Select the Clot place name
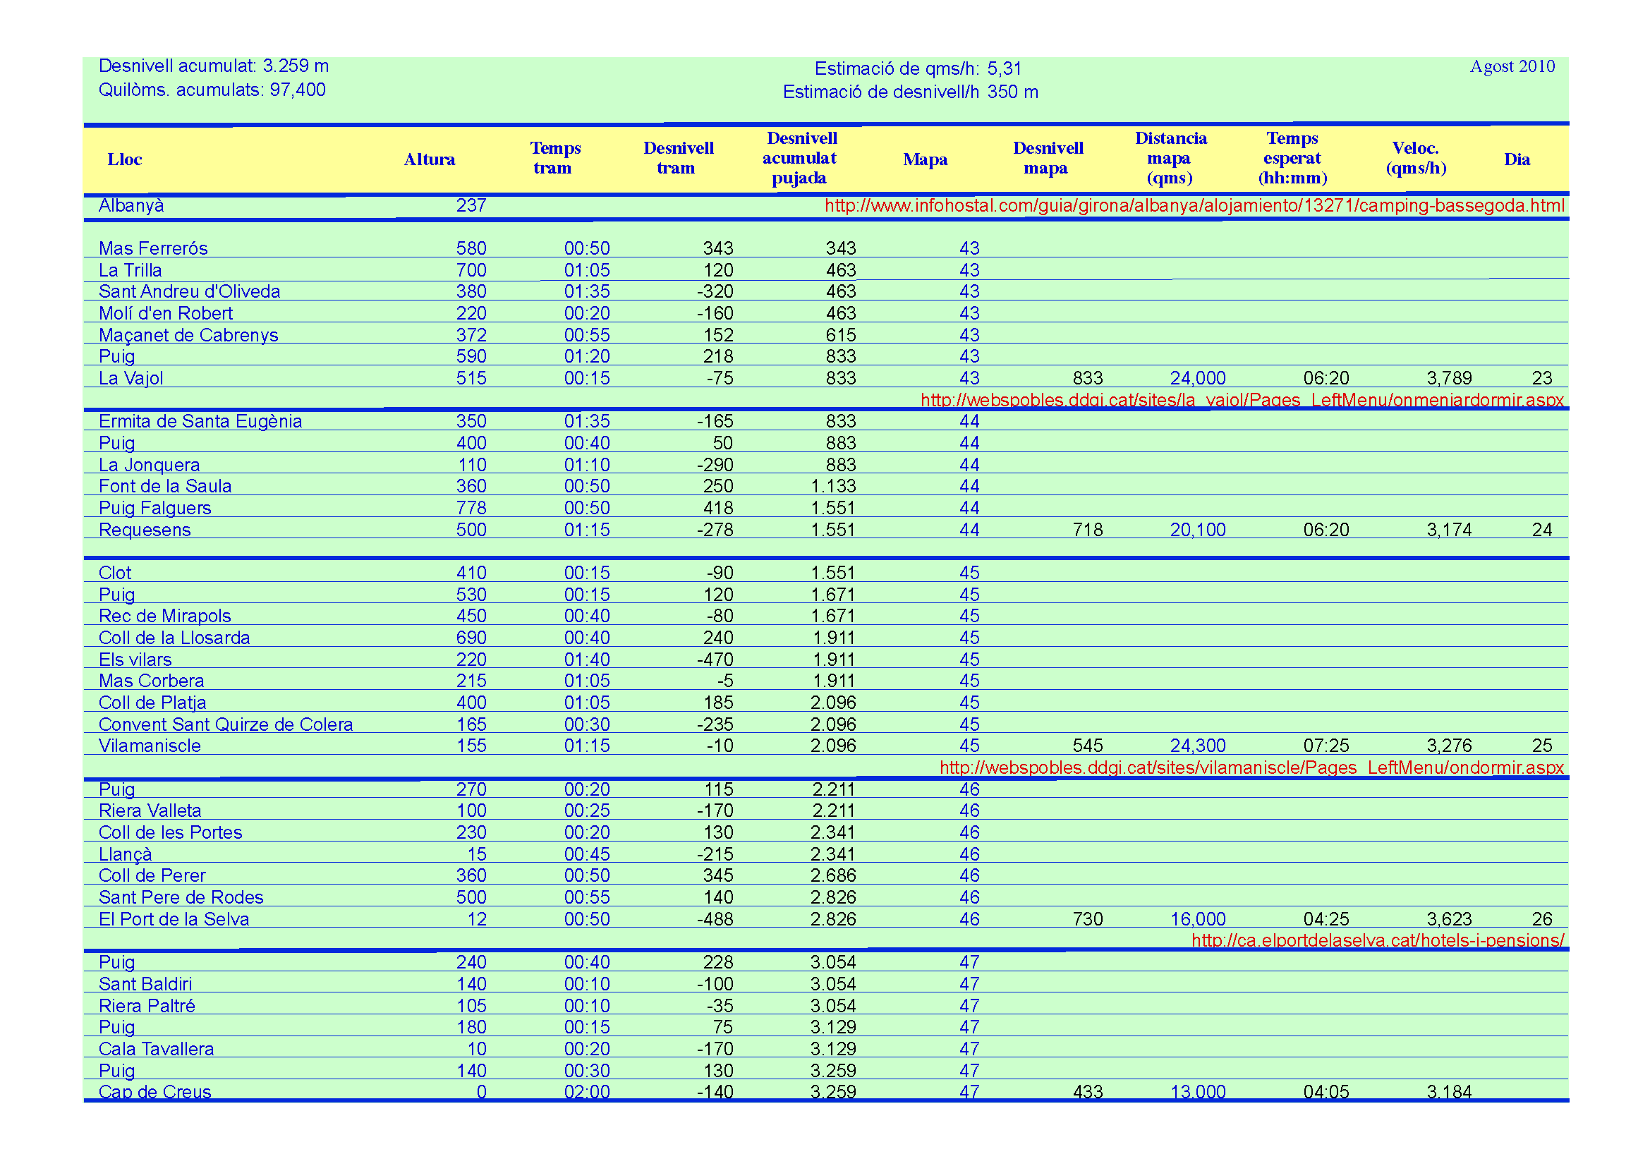The image size is (1650, 1166). pos(115,573)
